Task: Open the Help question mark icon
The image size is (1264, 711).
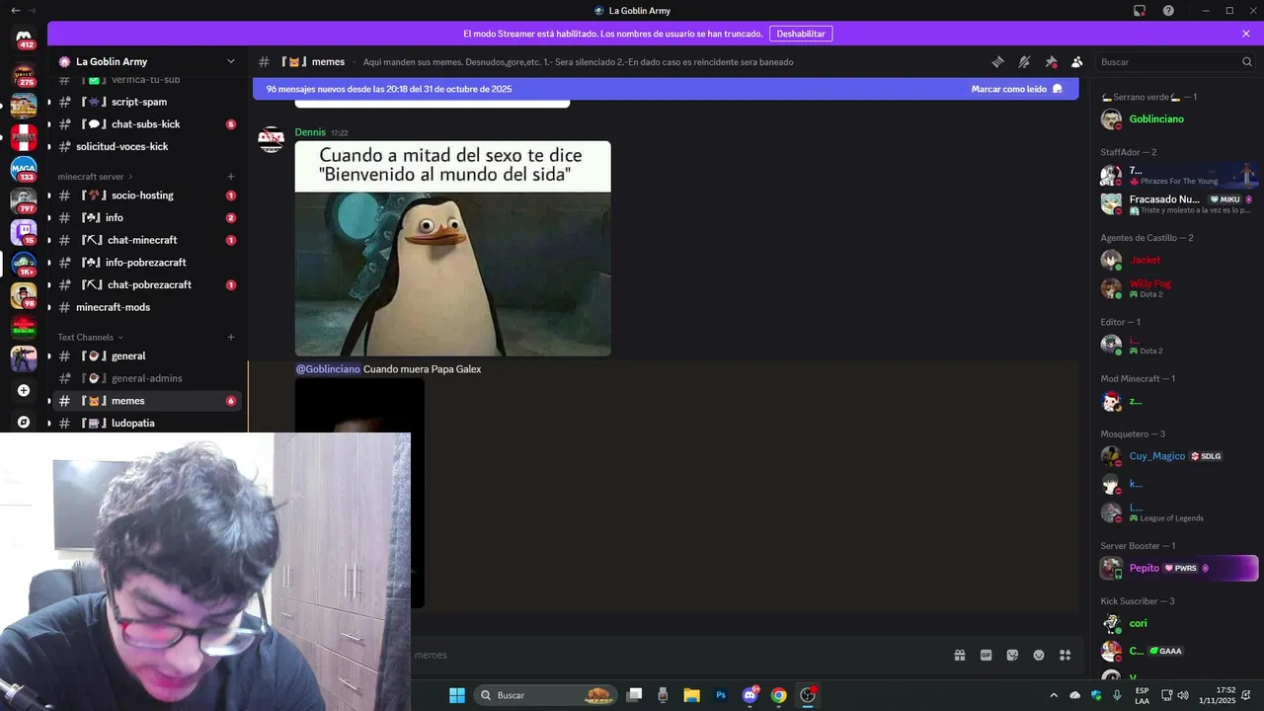Action: (1169, 11)
